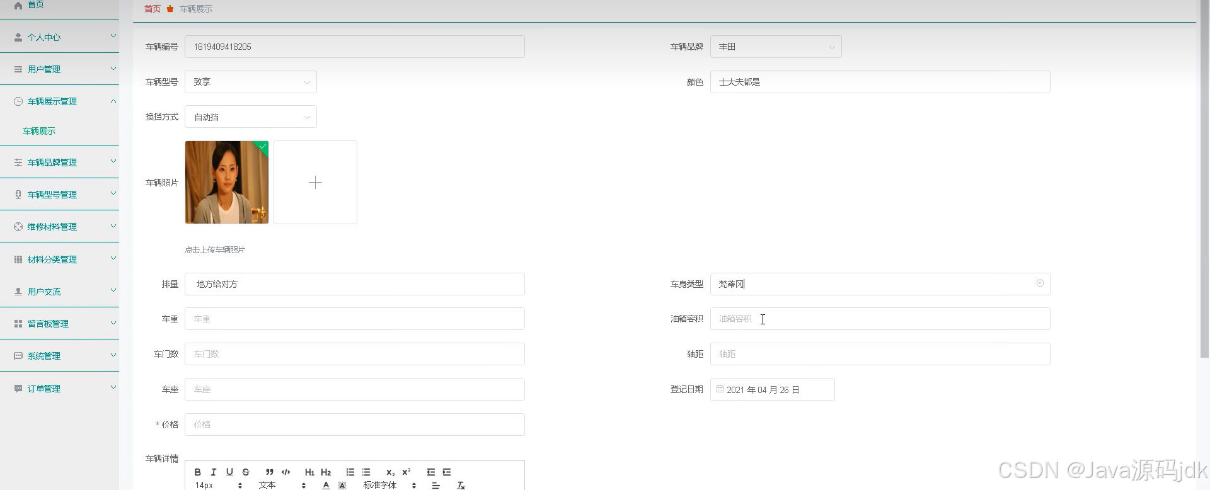Viewport: 1210px width, 490px height.
Task: Insert ordered numbered list
Action: (x=350, y=472)
